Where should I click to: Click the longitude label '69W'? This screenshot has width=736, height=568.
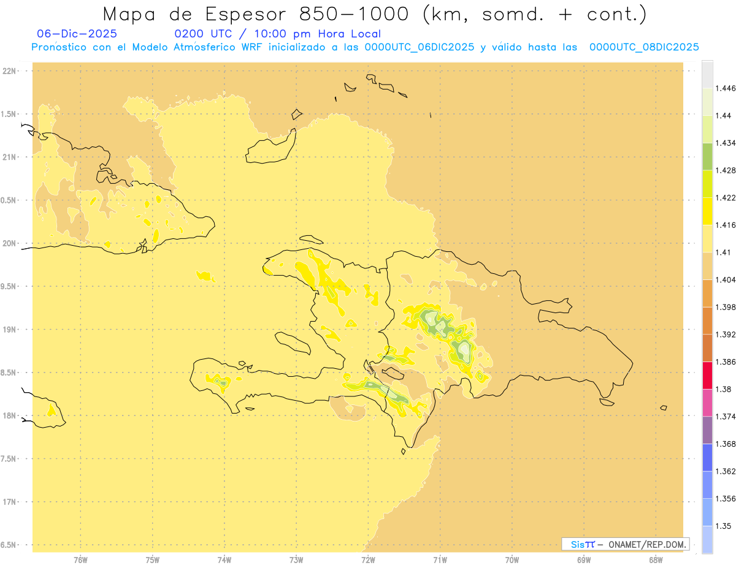[584, 559]
